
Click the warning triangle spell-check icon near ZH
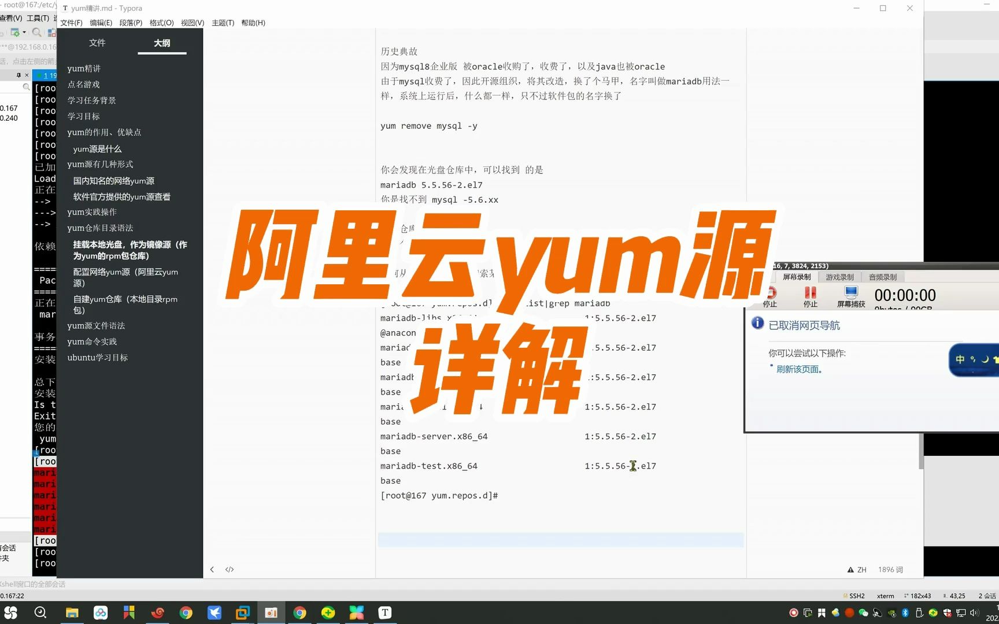pyautogui.click(x=850, y=570)
